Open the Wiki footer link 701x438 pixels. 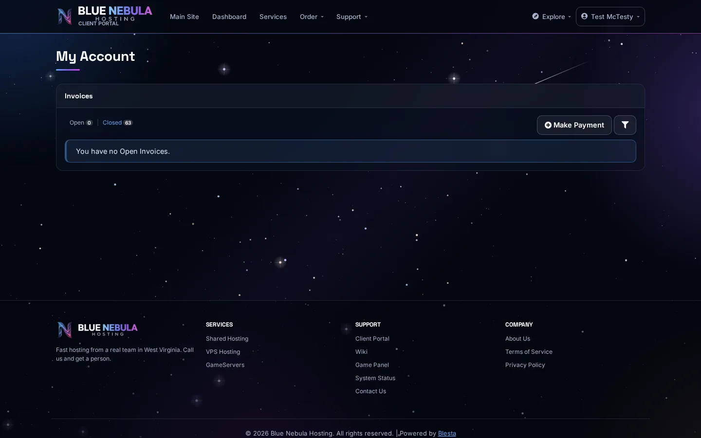click(x=361, y=352)
